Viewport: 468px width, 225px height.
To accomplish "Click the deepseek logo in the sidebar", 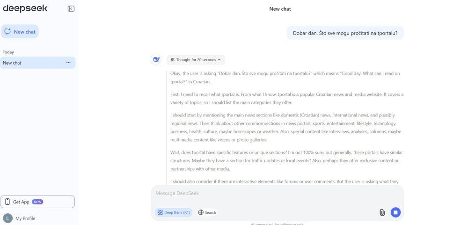I will pyautogui.click(x=25, y=8).
